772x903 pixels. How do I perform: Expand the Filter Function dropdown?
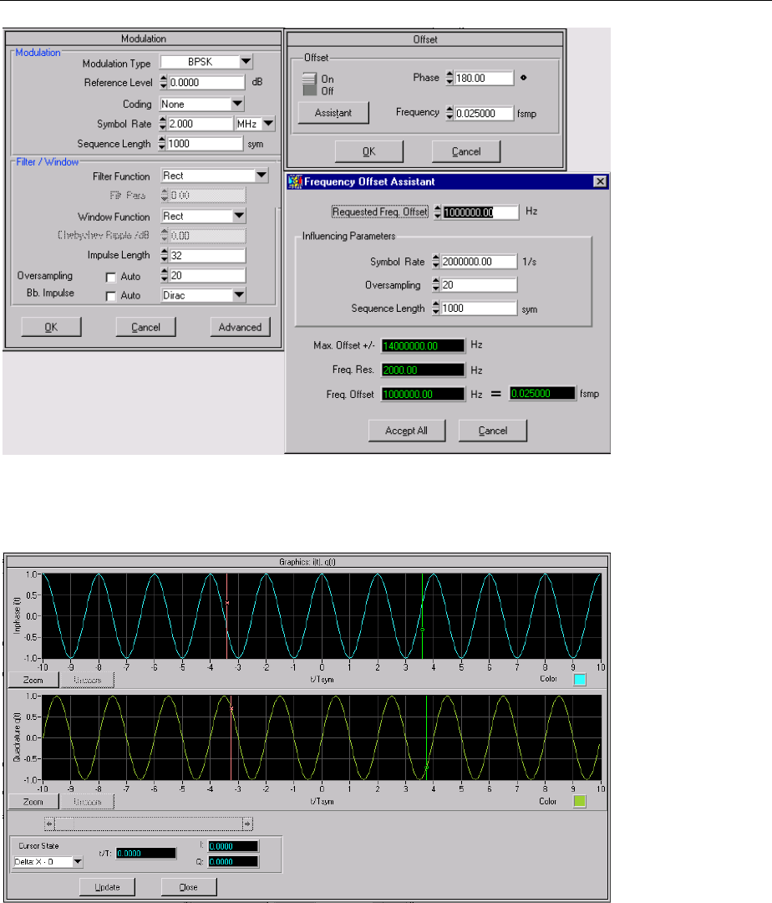tap(262, 175)
